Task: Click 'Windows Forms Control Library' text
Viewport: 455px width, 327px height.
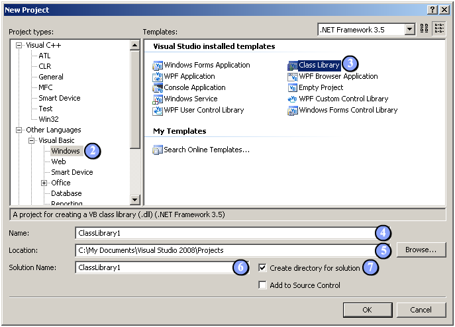Action: click(348, 111)
